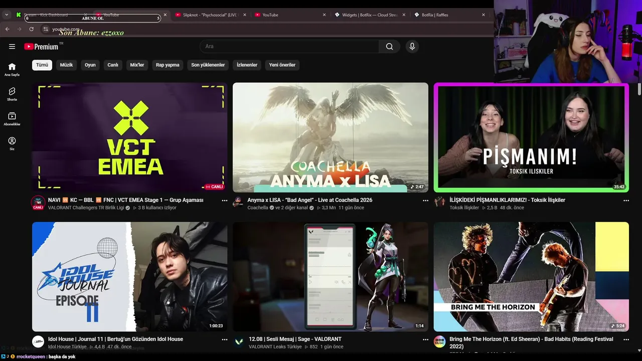The width and height of the screenshot is (642, 361).
Task: Open Idol House Türkiye channel avatar
Action: tap(38, 341)
